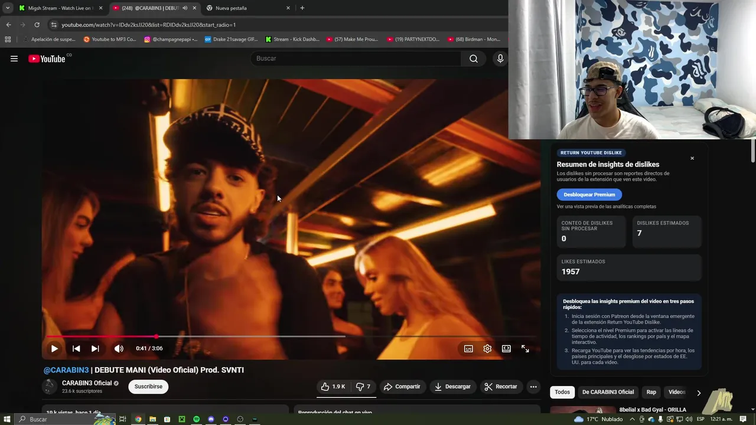Seek on the video progress bar

(x=291, y=336)
